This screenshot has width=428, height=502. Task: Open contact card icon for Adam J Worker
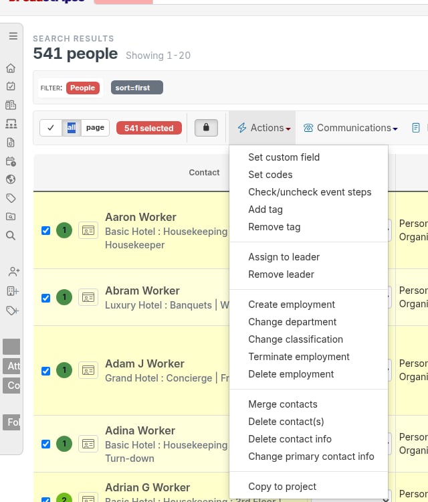88,370
